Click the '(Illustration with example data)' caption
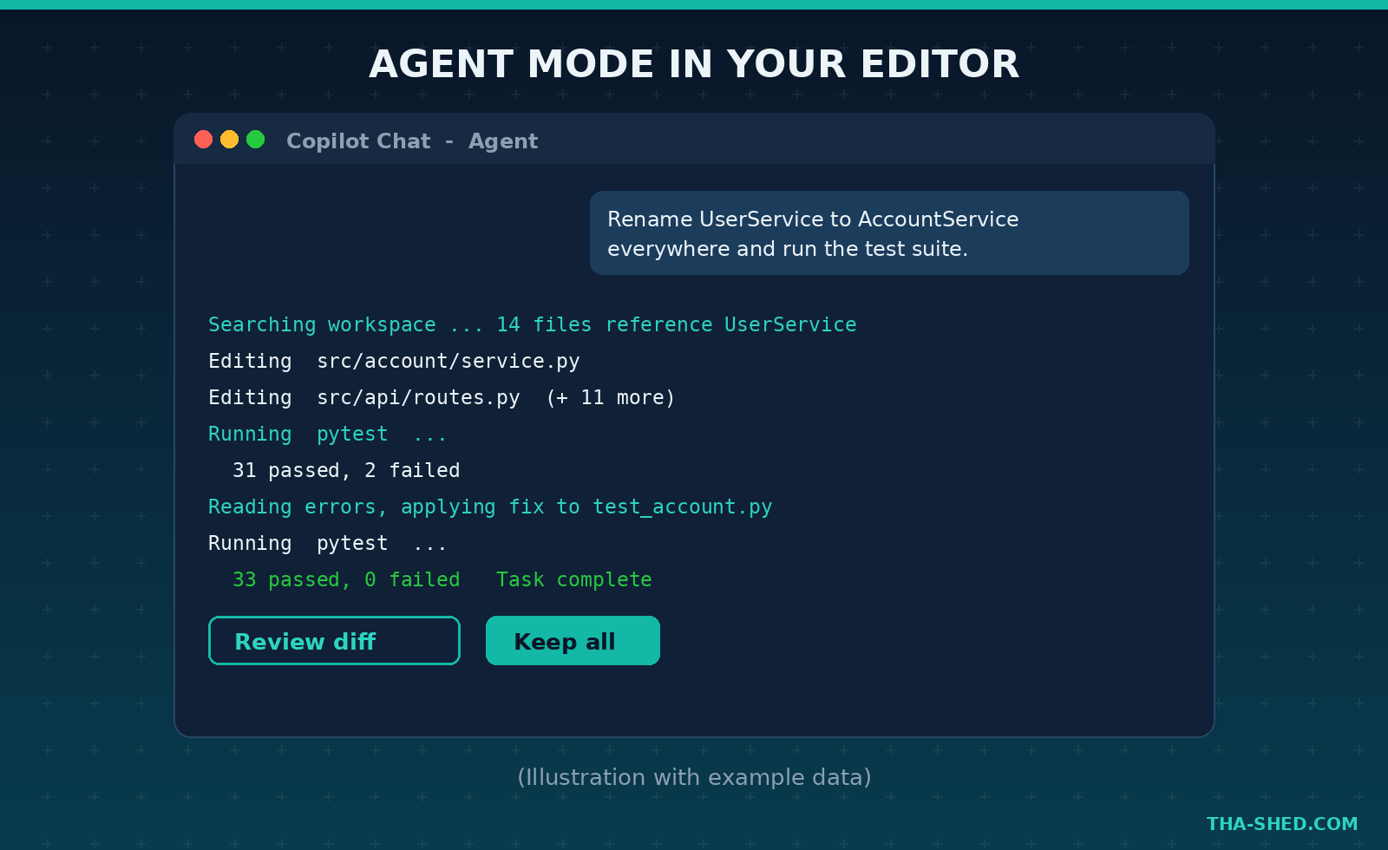This screenshot has width=1388, height=850. click(694, 777)
